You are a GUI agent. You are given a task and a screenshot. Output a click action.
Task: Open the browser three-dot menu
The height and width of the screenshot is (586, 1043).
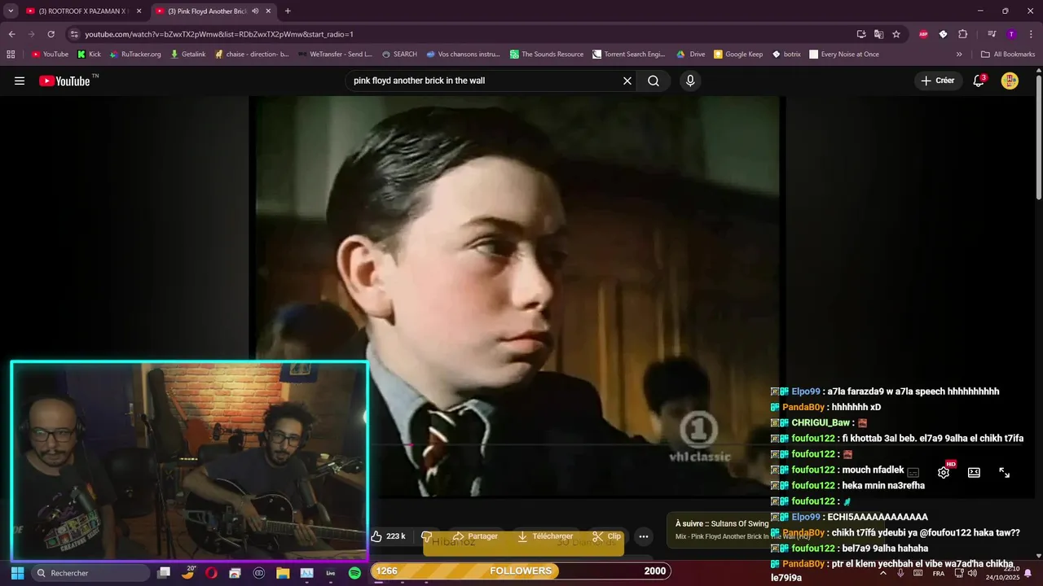(x=1030, y=34)
